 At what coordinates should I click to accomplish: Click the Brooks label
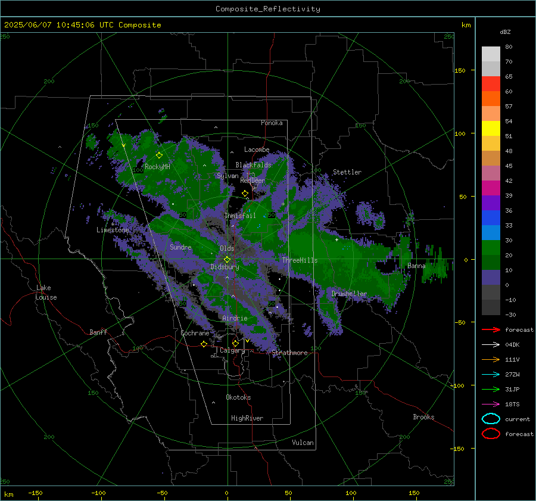tap(423, 417)
